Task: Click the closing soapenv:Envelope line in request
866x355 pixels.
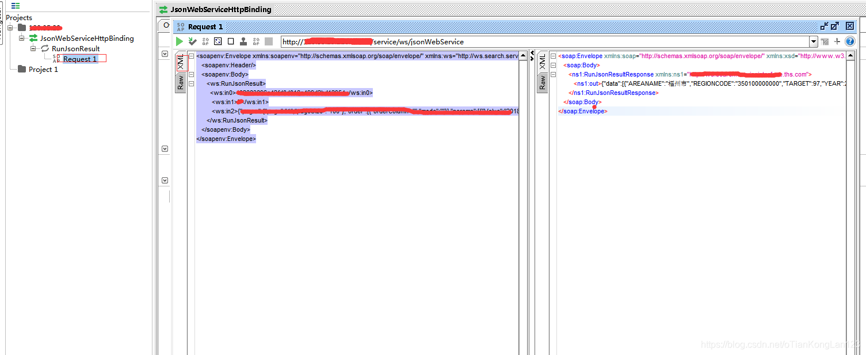Action: [226, 139]
